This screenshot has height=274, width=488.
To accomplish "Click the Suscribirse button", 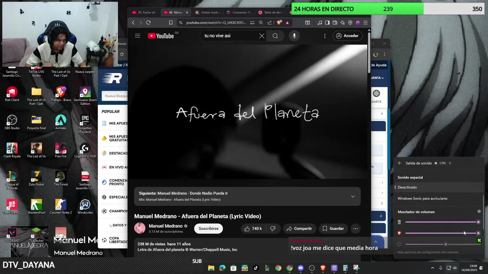I will pyautogui.click(x=209, y=228).
